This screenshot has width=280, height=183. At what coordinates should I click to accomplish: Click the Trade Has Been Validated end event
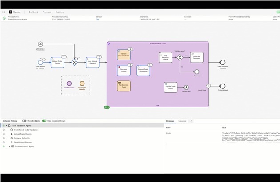(x=223, y=63)
